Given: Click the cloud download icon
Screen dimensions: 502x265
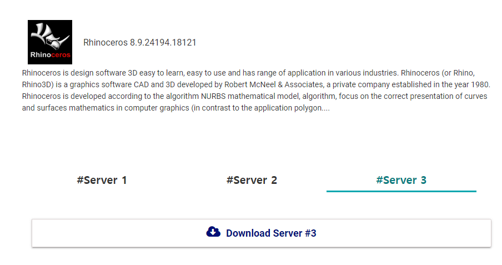Looking at the screenshot, I should (x=213, y=232).
